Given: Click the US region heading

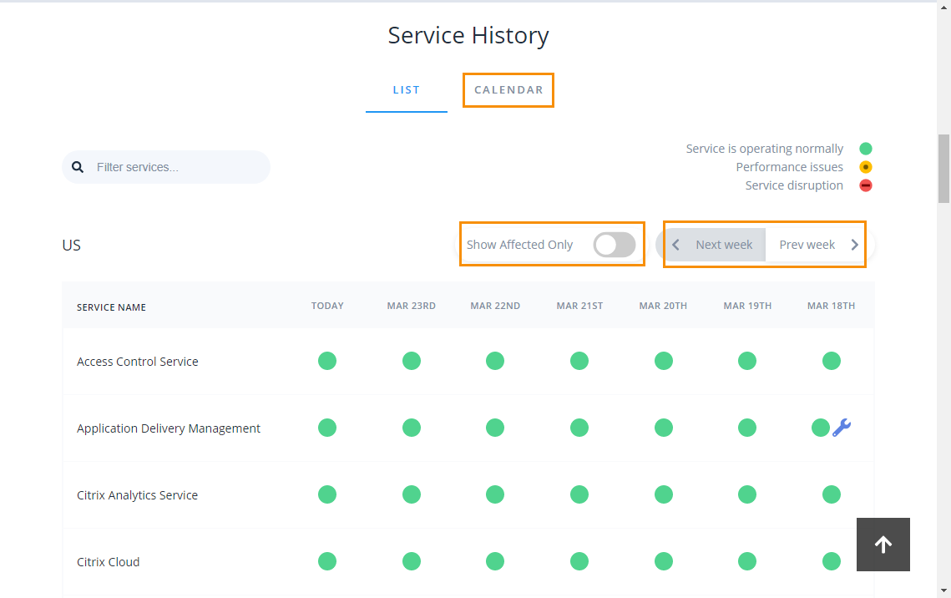Looking at the screenshot, I should pyautogui.click(x=72, y=245).
